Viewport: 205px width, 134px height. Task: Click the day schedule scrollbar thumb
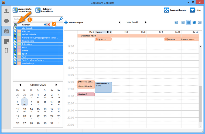click(200, 104)
